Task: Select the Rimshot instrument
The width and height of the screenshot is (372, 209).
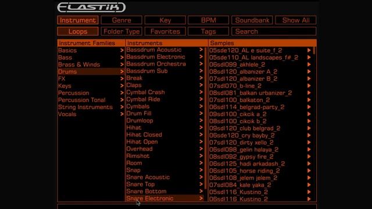Action: click(164, 156)
